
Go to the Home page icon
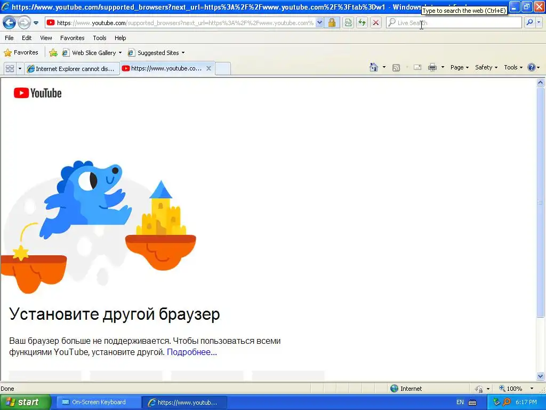pos(374,67)
